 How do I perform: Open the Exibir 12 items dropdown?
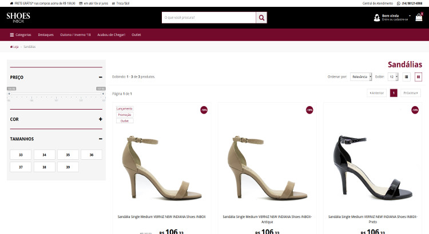tap(393, 77)
